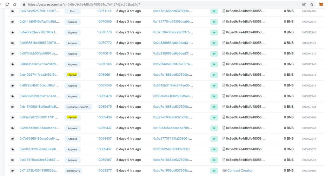Click the Renounce Ownersh... method badge
The height and width of the screenshot is (176, 325).
click(x=78, y=107)
